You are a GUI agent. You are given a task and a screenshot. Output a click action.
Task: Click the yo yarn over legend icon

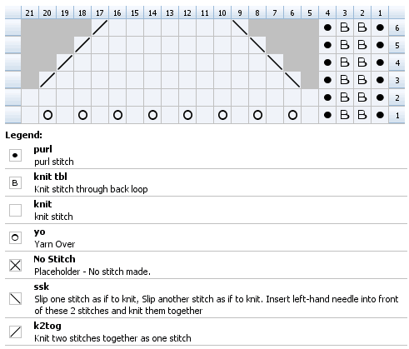click(x=15, y=237)
